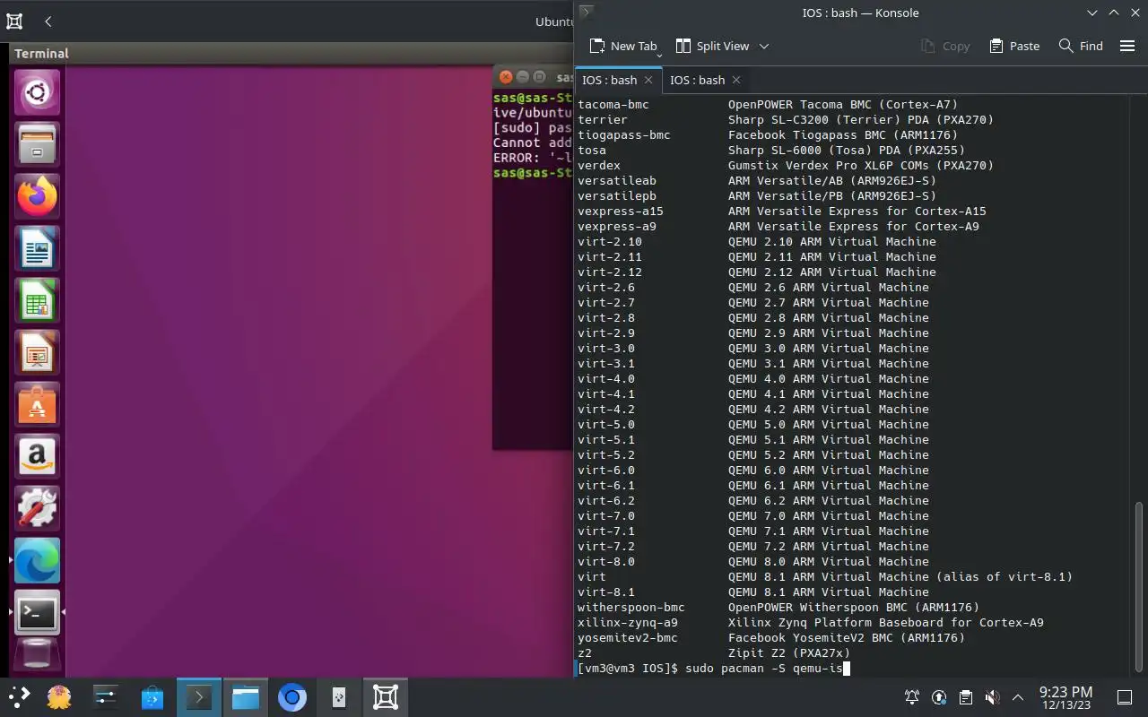
Task: Open Amazon launcher in the dock
Action: (37, 456)
